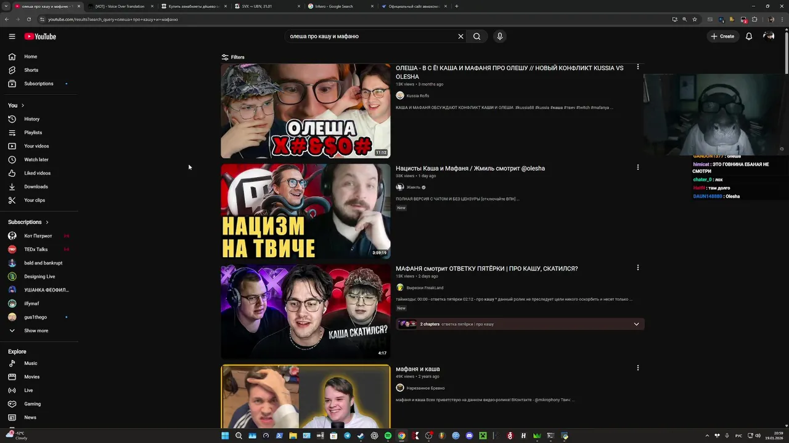The height and width of the screenshot is (443, 789).
Task: Open Playlists in the sidebar
Action: [39, 132]
